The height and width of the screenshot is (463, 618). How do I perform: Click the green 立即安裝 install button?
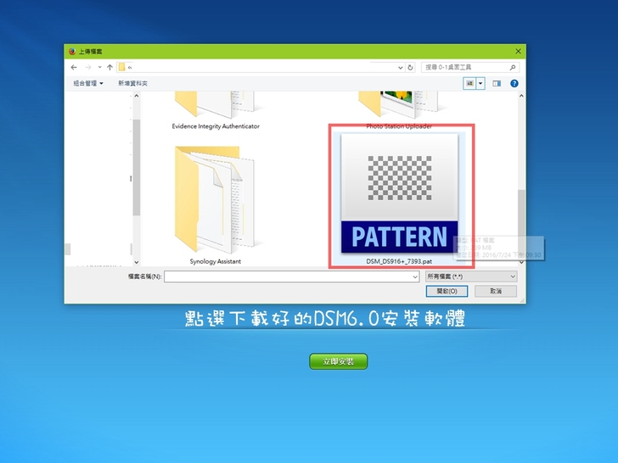coord(339,361)
